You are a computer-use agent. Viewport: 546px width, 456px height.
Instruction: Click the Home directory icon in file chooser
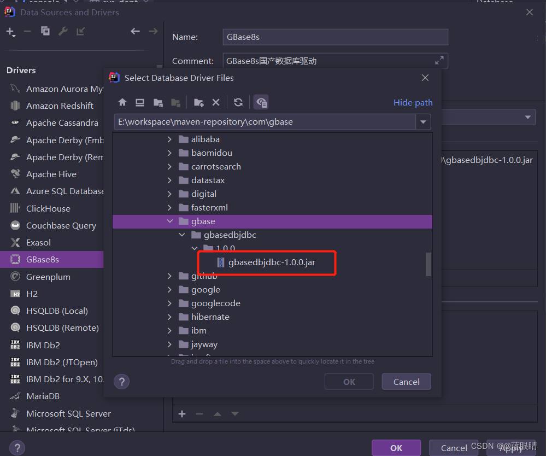click(122, 102)
